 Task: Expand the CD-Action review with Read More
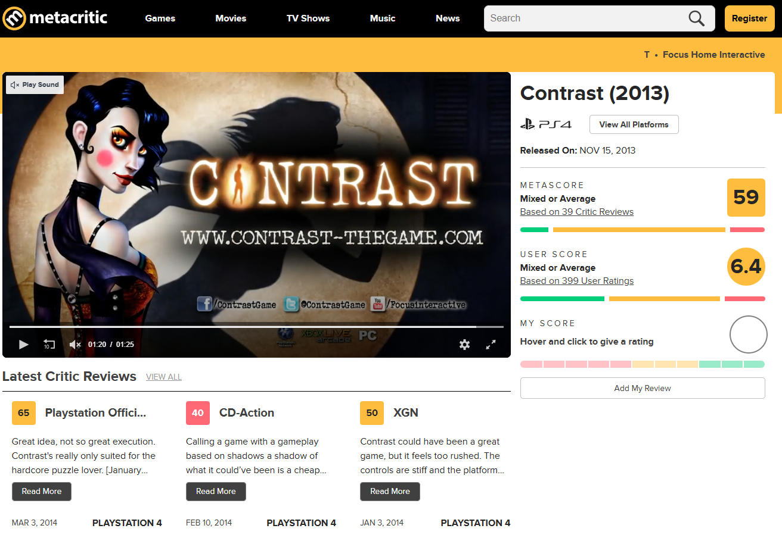click(216, 491)
